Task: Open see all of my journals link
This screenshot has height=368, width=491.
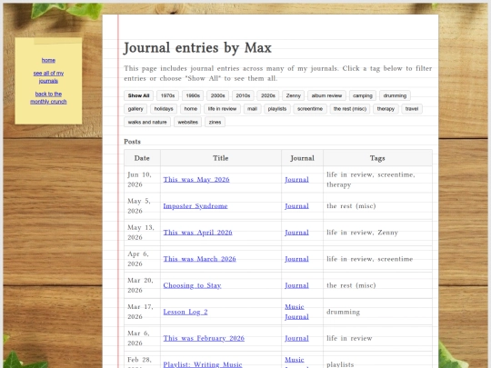Action: coord(48,77)
